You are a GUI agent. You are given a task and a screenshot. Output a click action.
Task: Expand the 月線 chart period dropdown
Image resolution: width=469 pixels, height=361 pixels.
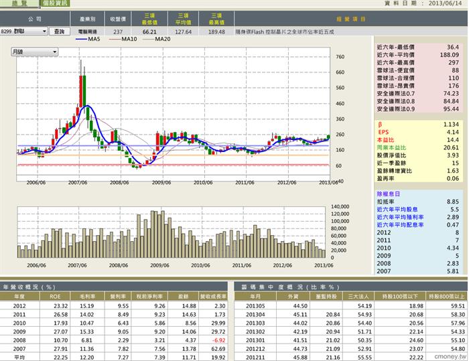pyautogui.click(x=34, y=52)
